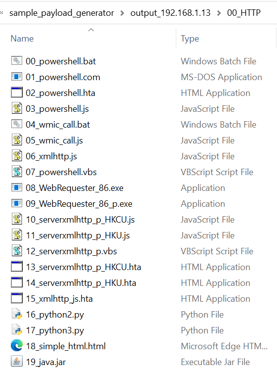Viewport: 277px width, 370px height.
Task: Select file name 15_xmlhttp_js.hta
Action: [x=59, y=298]
